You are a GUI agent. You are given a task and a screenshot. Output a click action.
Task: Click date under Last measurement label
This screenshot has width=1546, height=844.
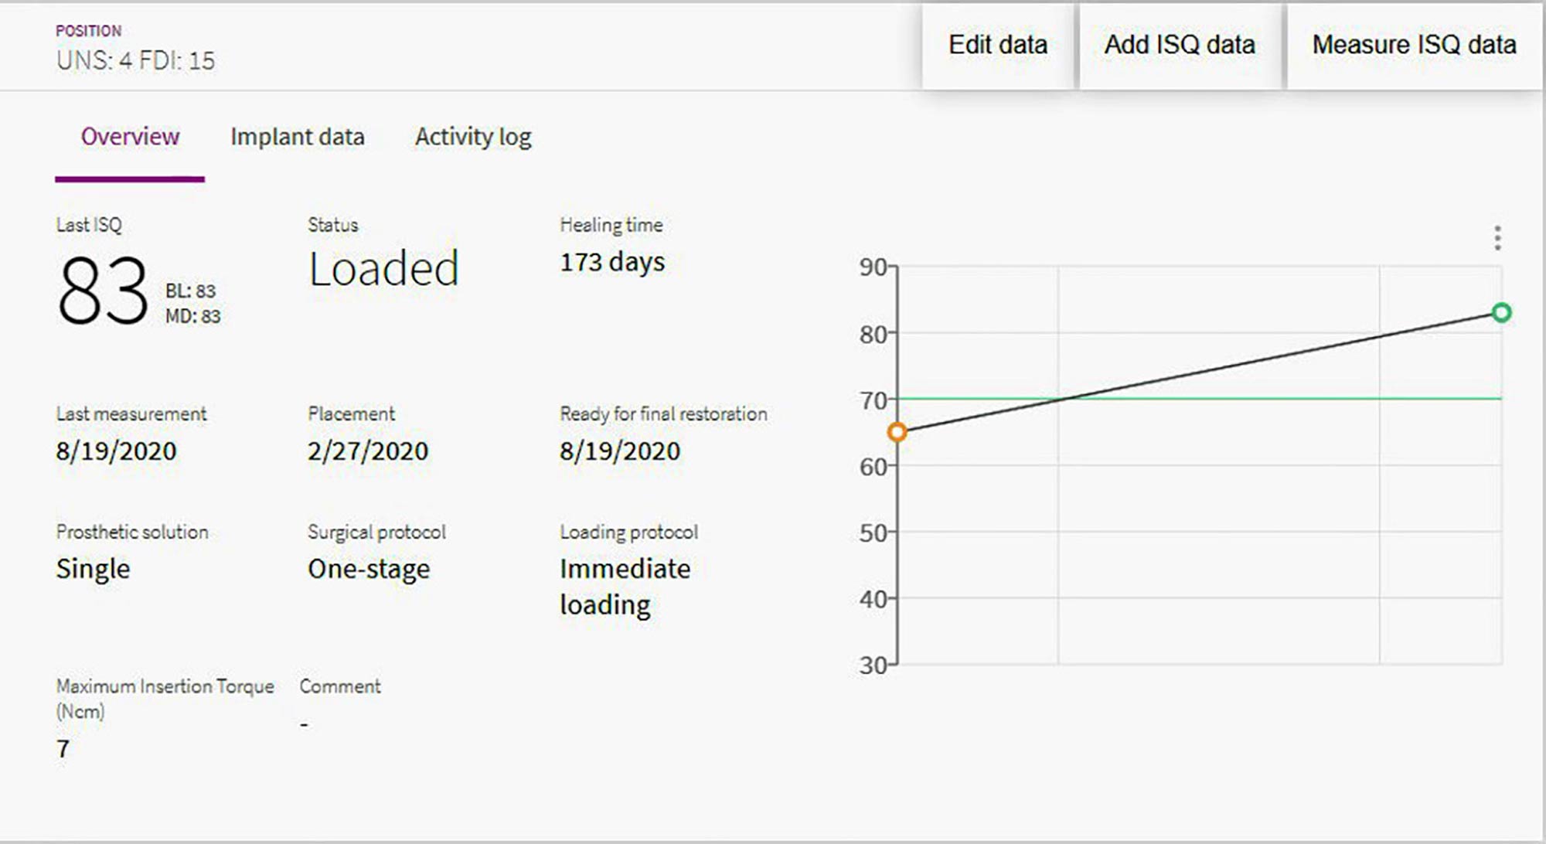pos(116,451)
